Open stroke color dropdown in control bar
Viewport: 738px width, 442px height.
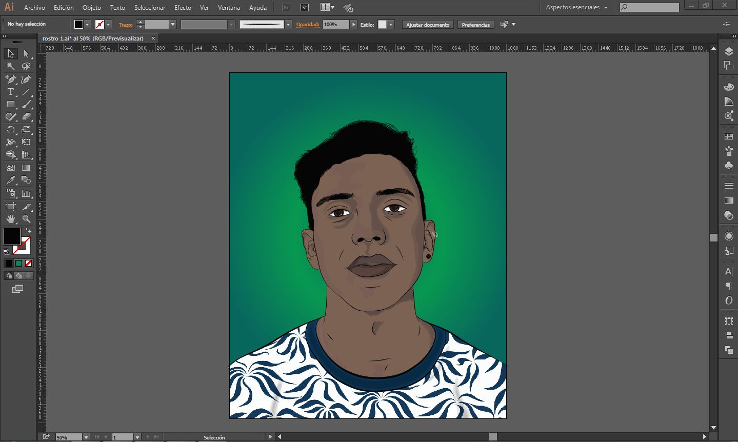[108, 25]
